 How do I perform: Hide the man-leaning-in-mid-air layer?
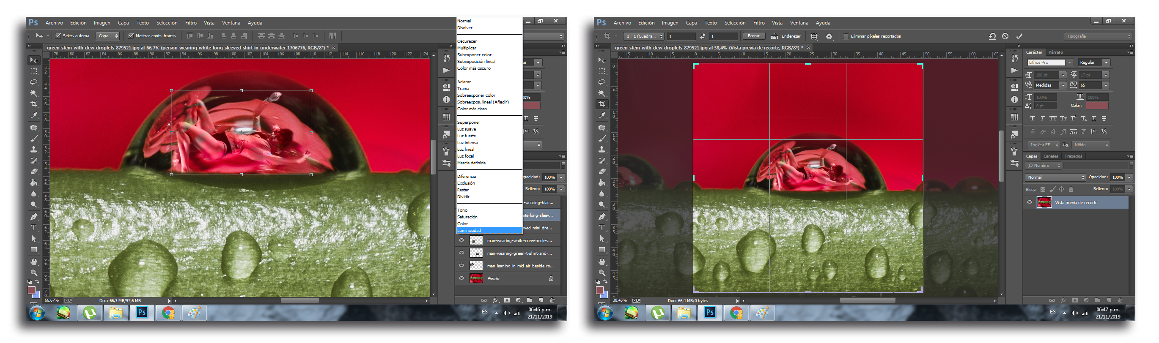coord(461,265)
